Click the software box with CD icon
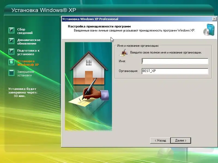The width and height of the screenshot is (218, 163). [209, 30]
